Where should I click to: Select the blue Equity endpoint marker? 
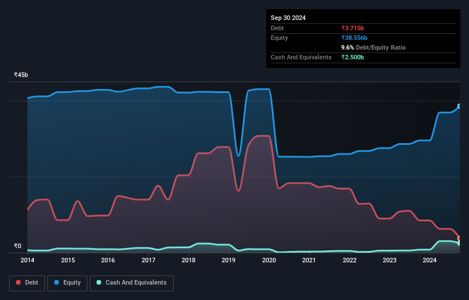pyautogui.click(x=459, y=106)
